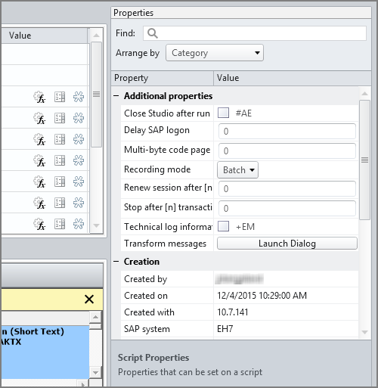Toggle Technical log information checkbox
The image size is (378, 388).
click(223, 226)
